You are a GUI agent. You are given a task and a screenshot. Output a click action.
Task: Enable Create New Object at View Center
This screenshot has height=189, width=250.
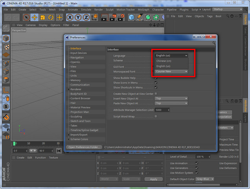[156, 94]
